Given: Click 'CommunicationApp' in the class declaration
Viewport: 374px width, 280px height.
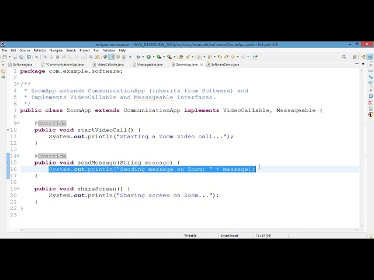Looking at the screenshot, I should [152, 110].
